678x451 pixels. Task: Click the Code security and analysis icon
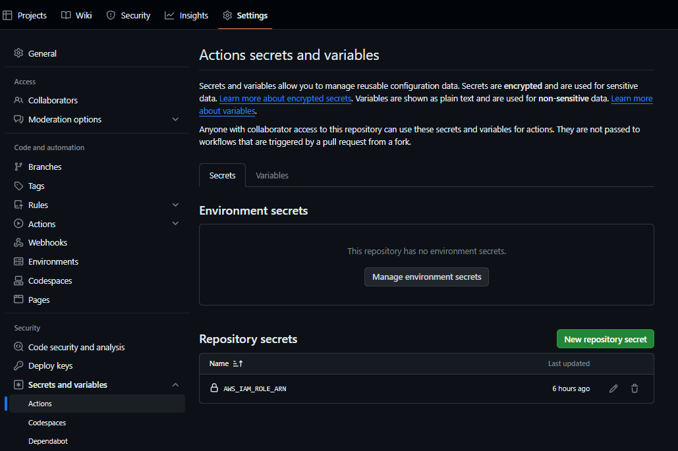pyautogui.click(x=18, y=346)
